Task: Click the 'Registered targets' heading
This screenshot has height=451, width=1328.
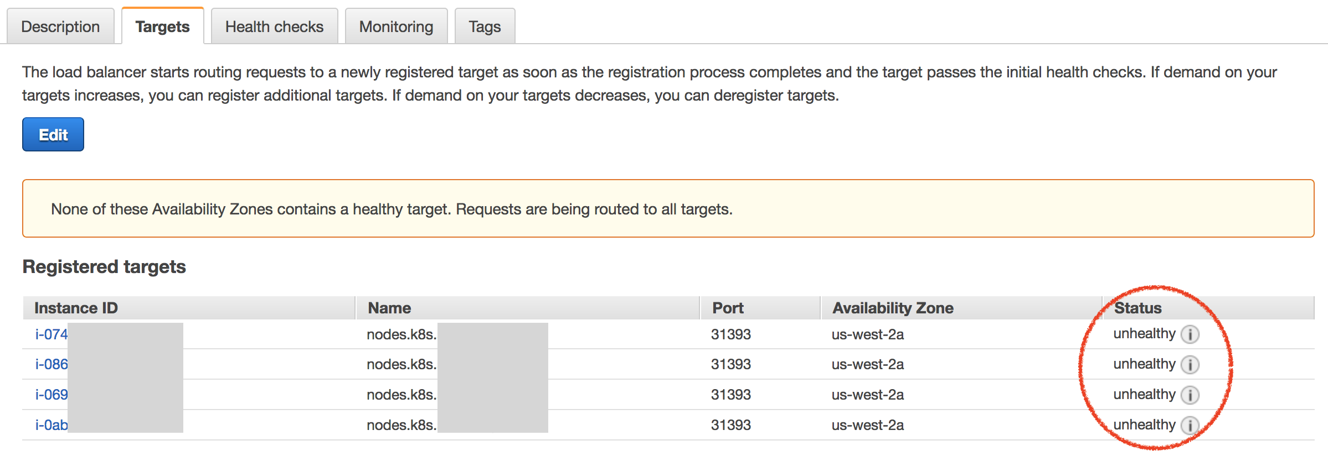Action: tap(104, 267)
